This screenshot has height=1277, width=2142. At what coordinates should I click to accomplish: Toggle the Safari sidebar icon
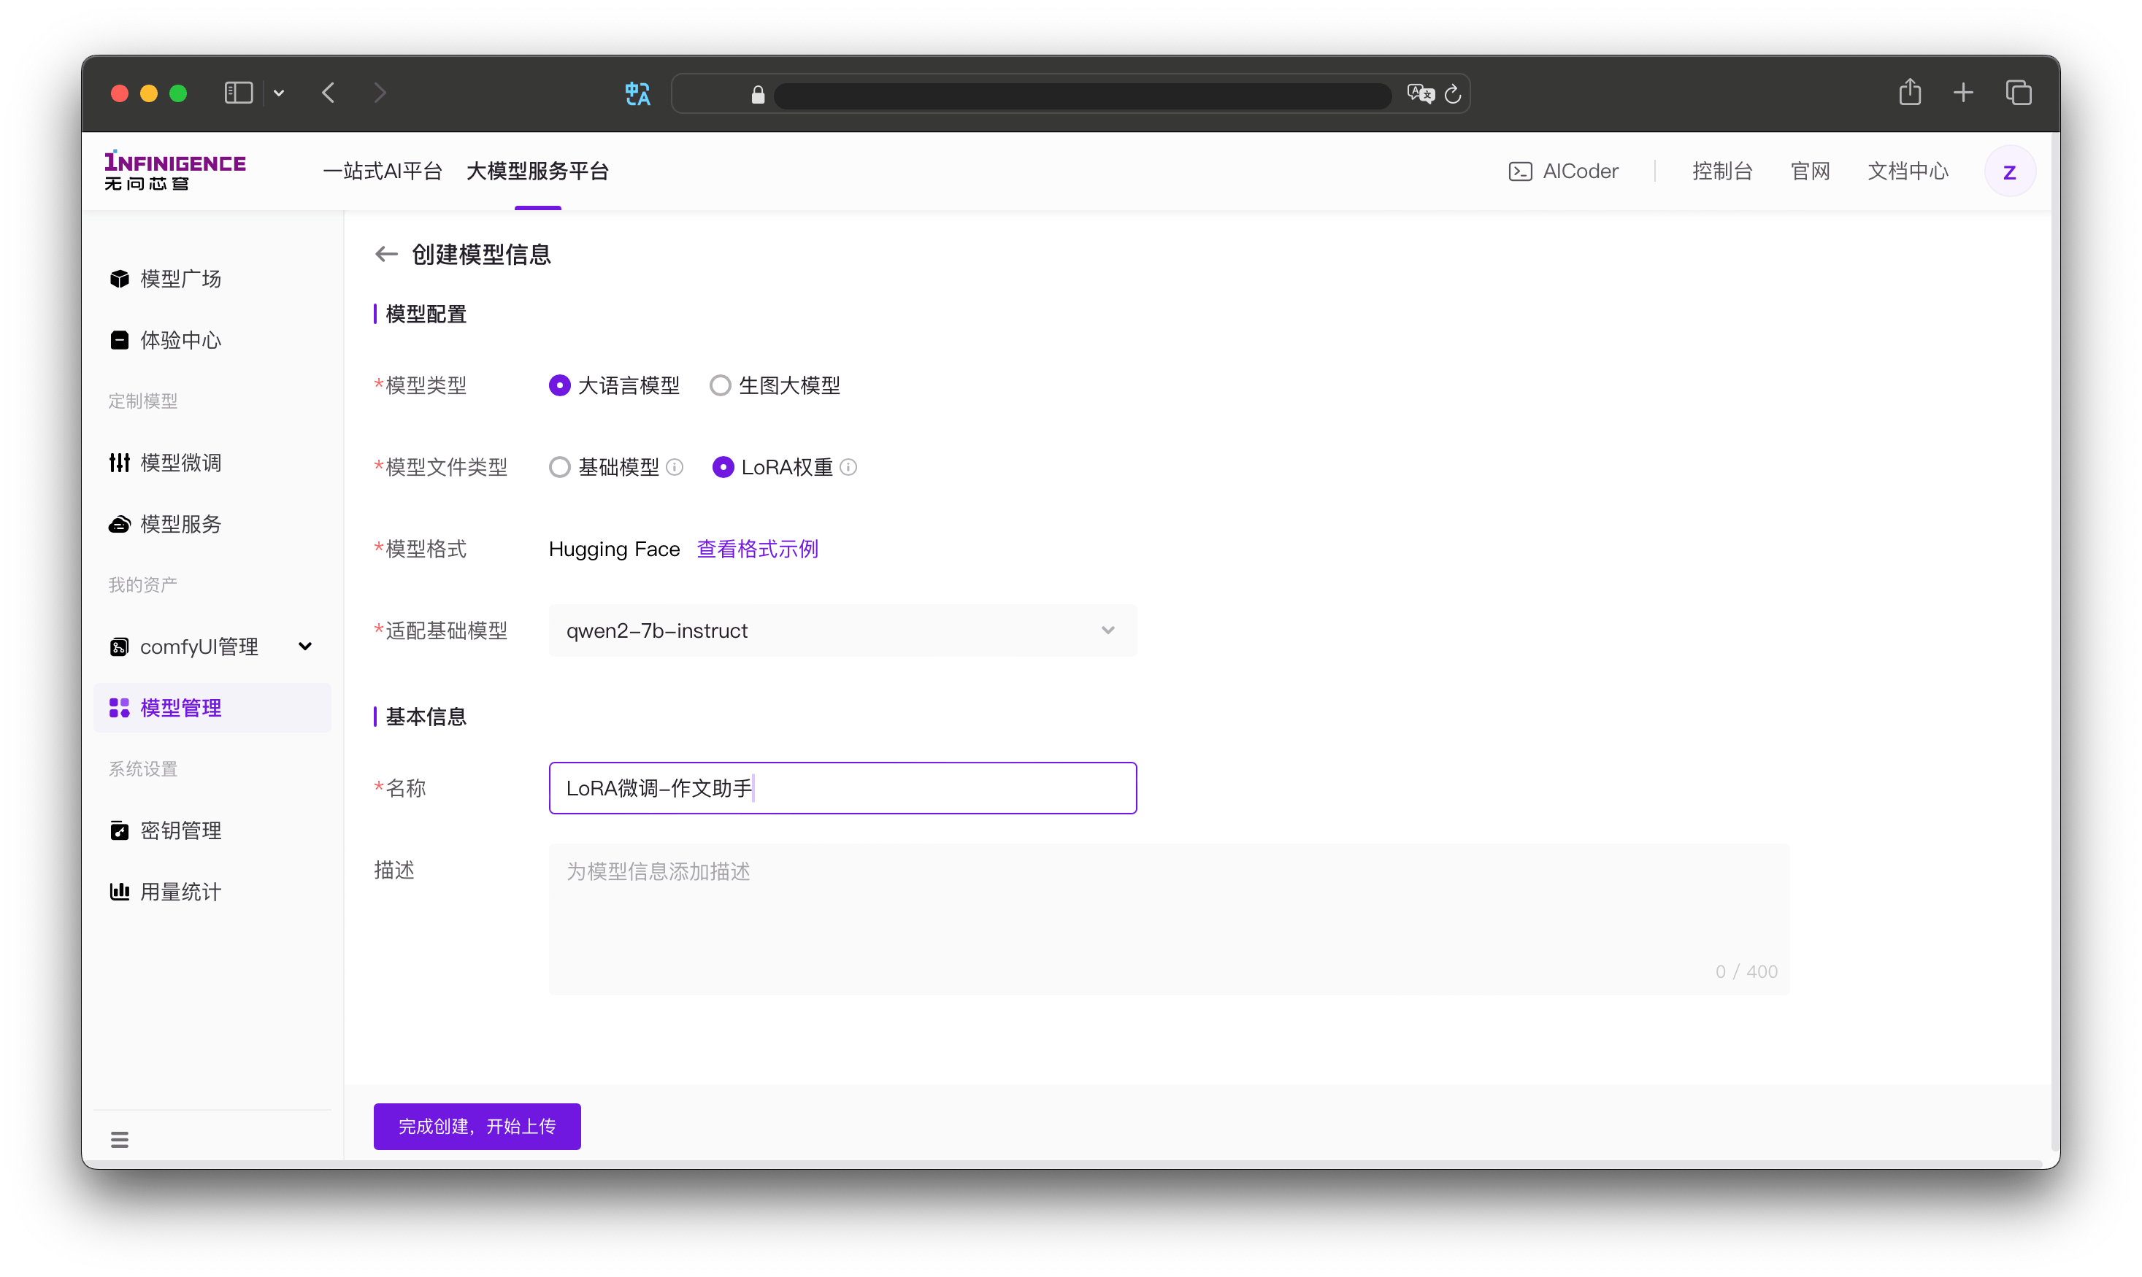(239, 92)
